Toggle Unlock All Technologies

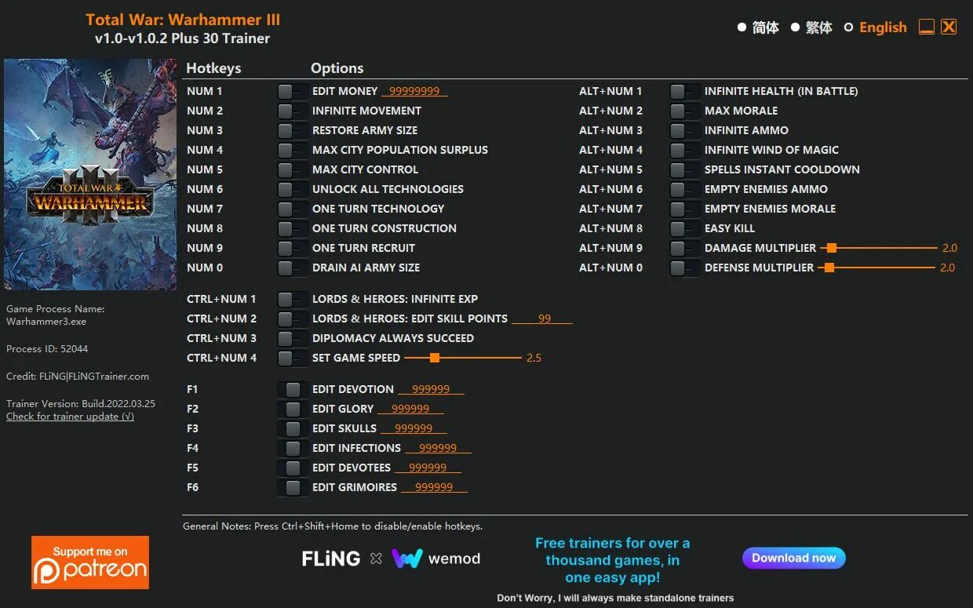[x=293, y=189]
